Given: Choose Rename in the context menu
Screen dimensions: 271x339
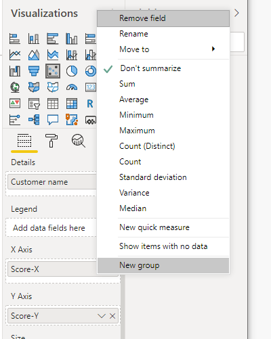Looking at the screenshot, I should pos(163,34).
